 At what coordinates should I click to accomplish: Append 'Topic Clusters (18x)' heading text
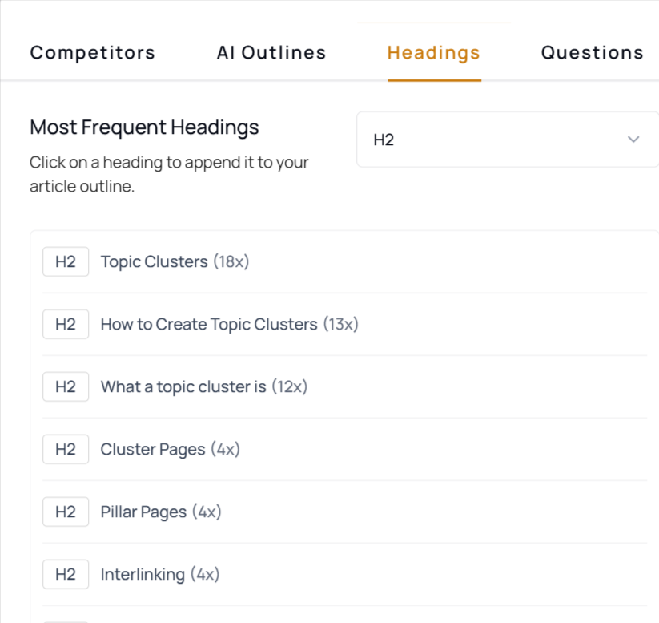(175, 261)
